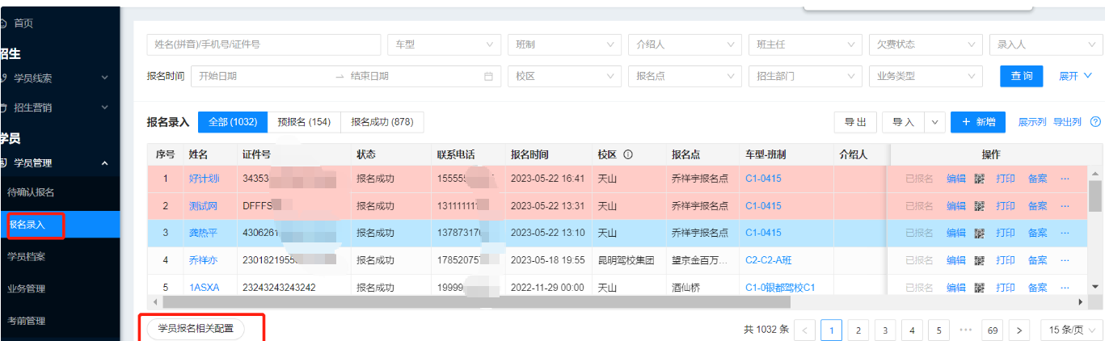Screen dimensions: 1105x341
Task: Open 导入 dropdown arrow
Action: 935,122
